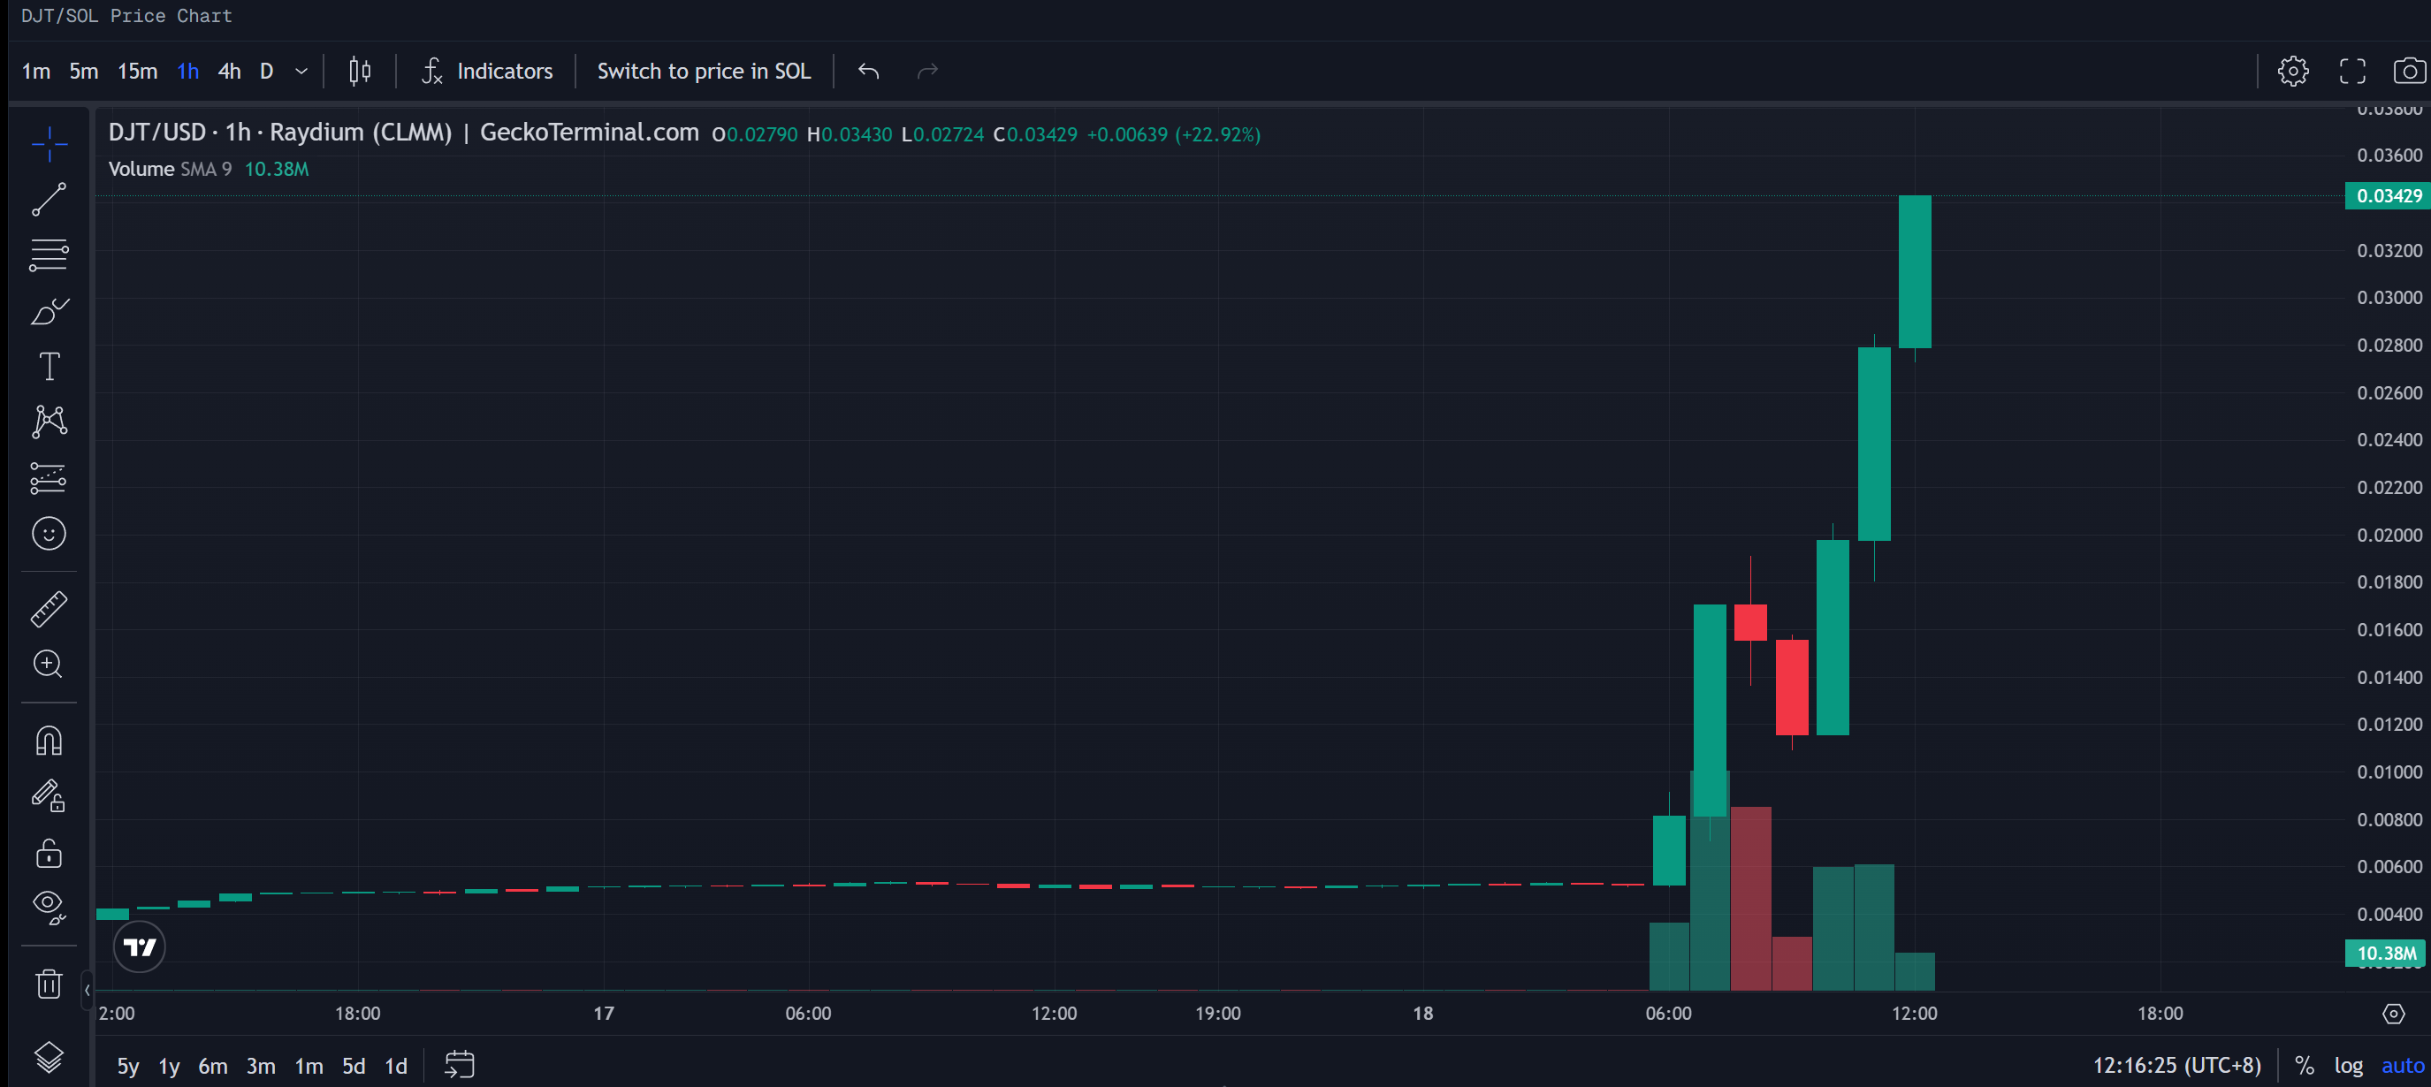Open the object tree layers panel

tap(50, 1057)
